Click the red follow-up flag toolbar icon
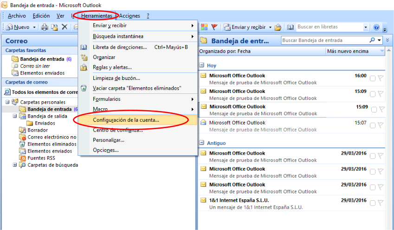The height and width of the screenshot is (230, 394). click(214, 27)
